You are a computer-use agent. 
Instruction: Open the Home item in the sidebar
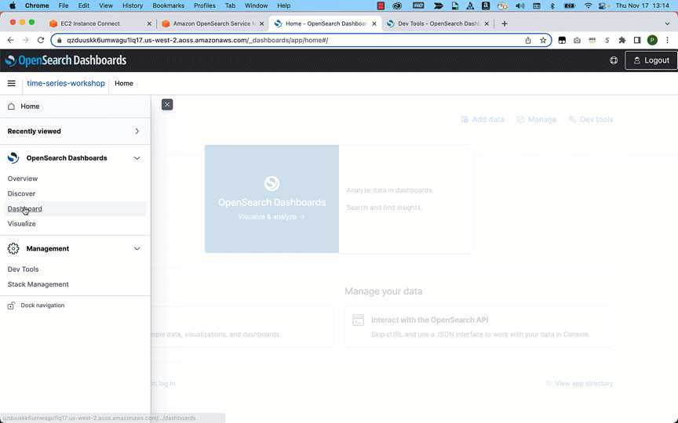[x=75, y=107]
